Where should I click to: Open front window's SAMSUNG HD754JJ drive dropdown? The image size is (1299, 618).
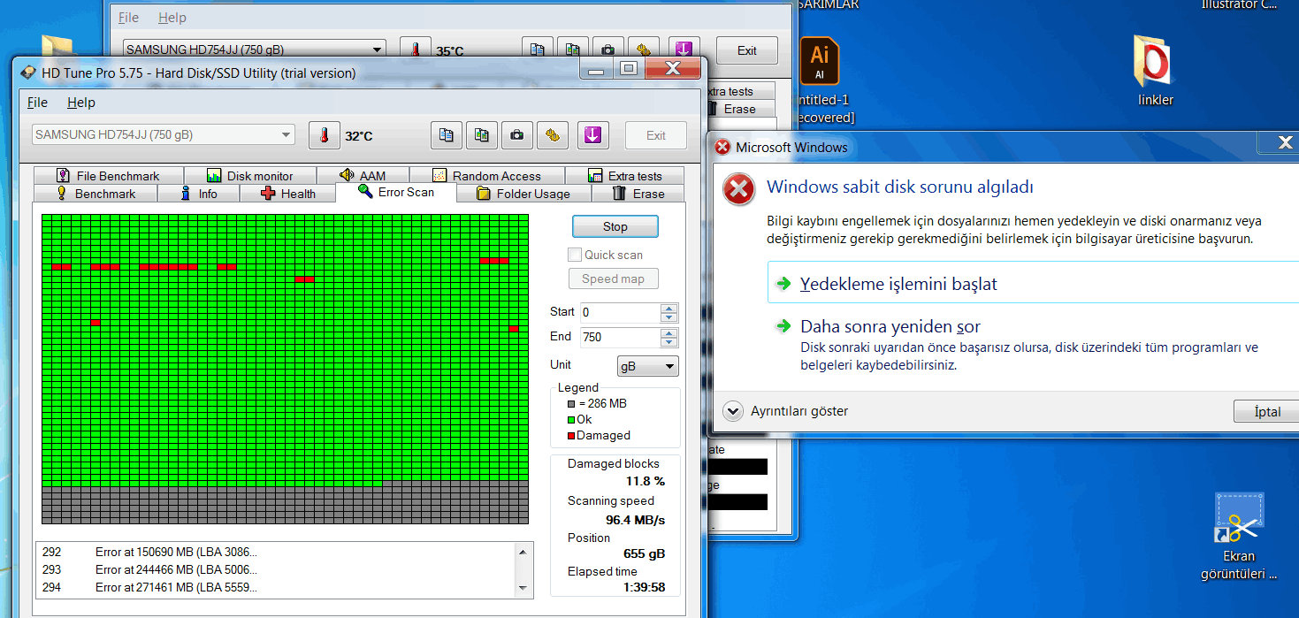164,135
